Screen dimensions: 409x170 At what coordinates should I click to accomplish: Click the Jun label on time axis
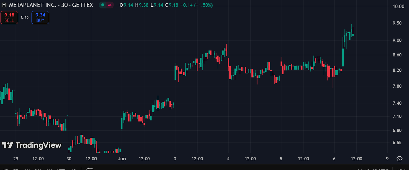[x=121, y=159]
